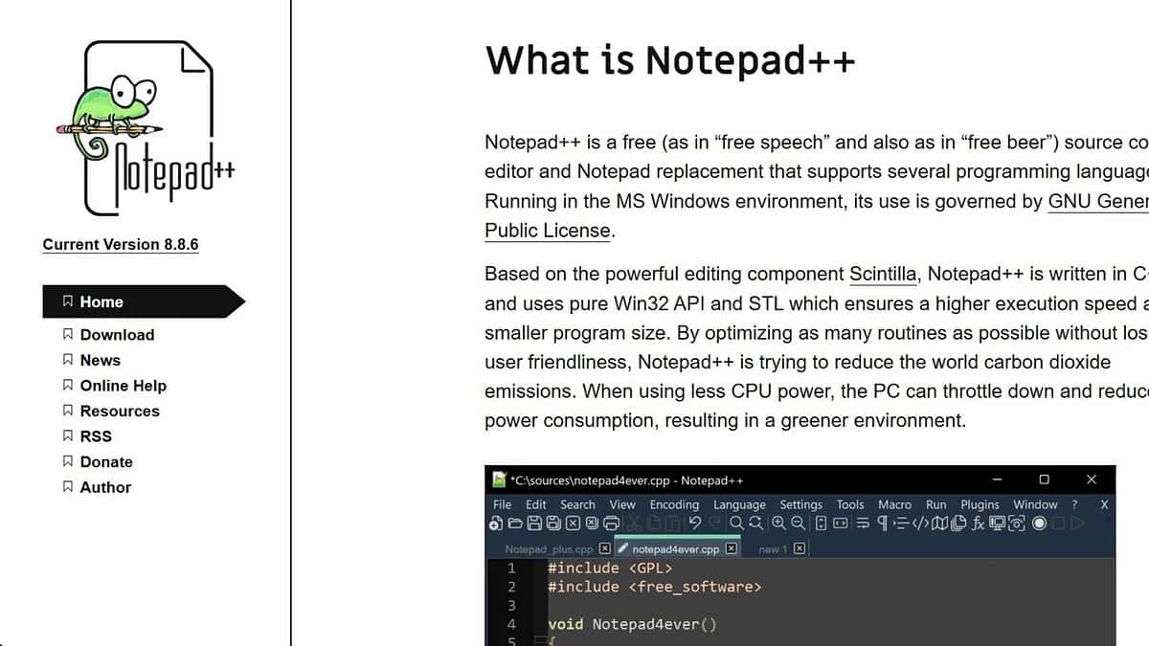Image resolution: width=1149 pixels, height=646 pixels.
Task: Open the Author sidebar link
Action: pyautogui.click(x=105, y=487)
